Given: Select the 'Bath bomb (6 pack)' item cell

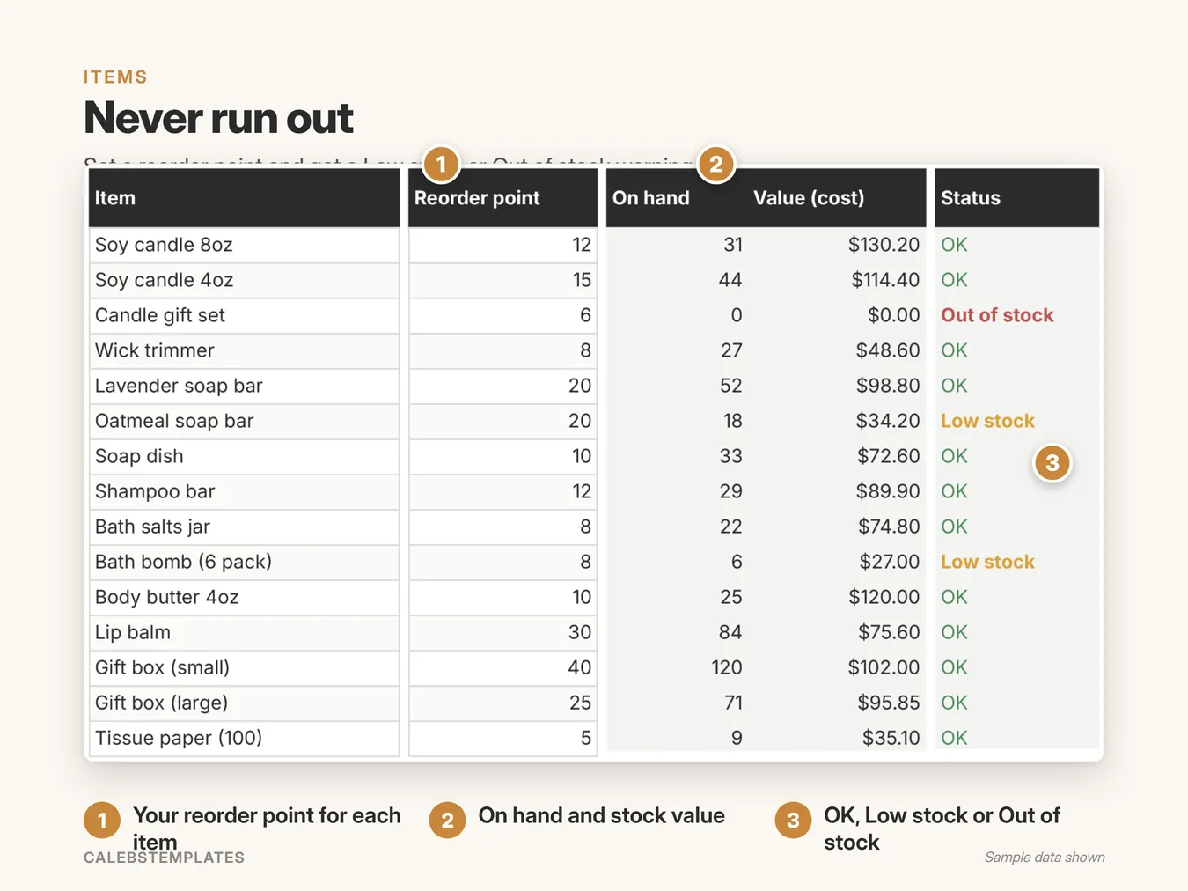Looking at the screenshot, I should (x=245, y=562).
